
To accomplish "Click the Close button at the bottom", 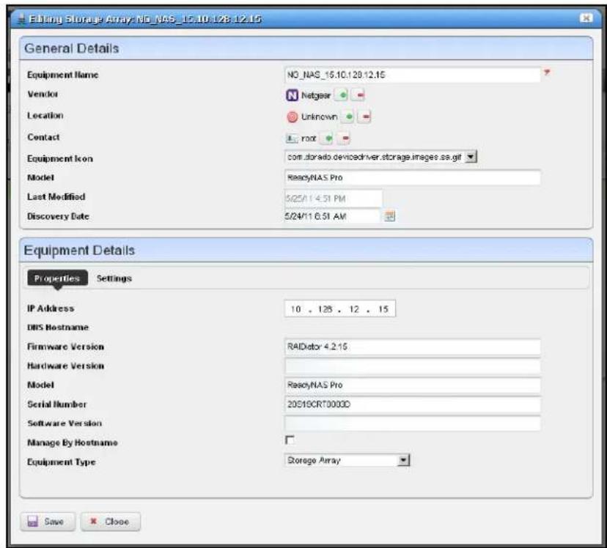I will pos(110,522).
